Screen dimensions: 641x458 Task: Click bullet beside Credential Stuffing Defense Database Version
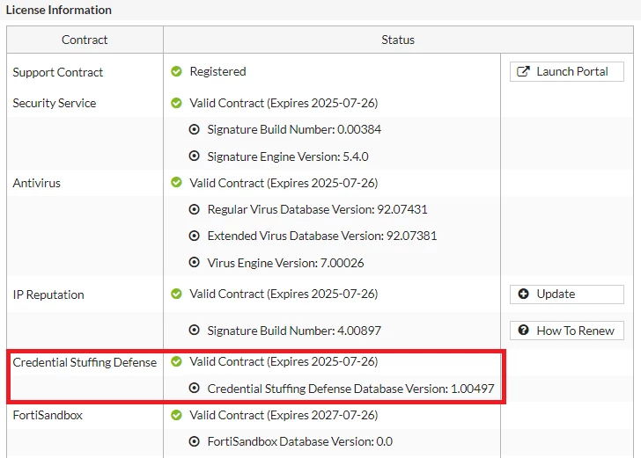195,389
